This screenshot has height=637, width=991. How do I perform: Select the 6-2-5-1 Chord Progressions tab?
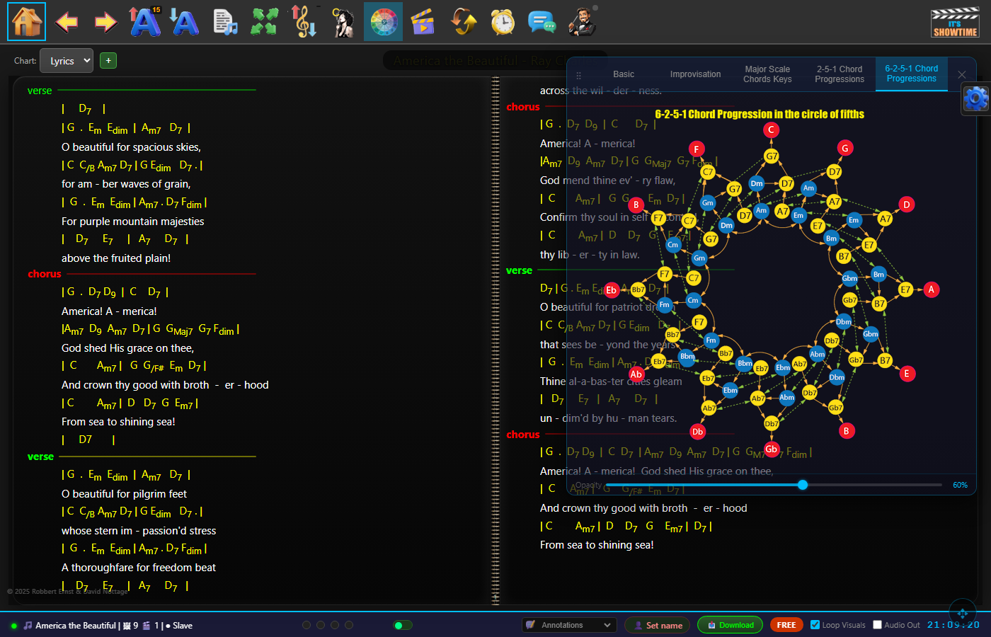coord(912,74)
